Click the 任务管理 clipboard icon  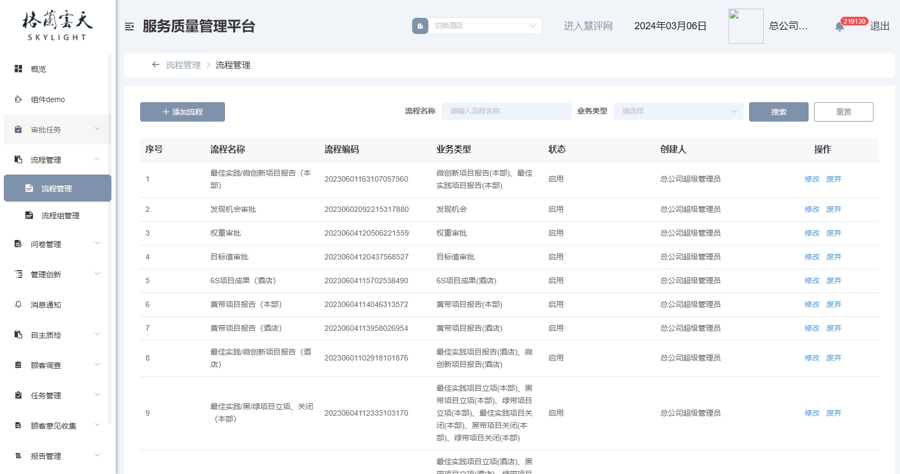pyautogui.click(x=18, y=395)
